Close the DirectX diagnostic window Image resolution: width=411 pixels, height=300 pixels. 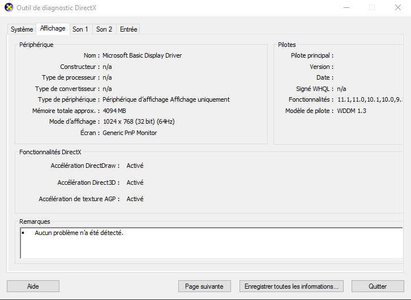[398, 7]
